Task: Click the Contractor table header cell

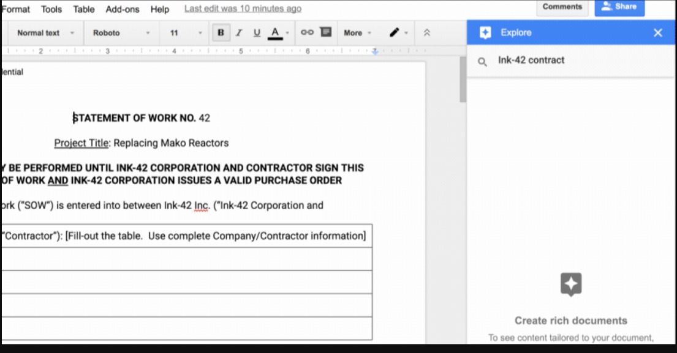Action: pyautogui.click(x=186, y=236)
